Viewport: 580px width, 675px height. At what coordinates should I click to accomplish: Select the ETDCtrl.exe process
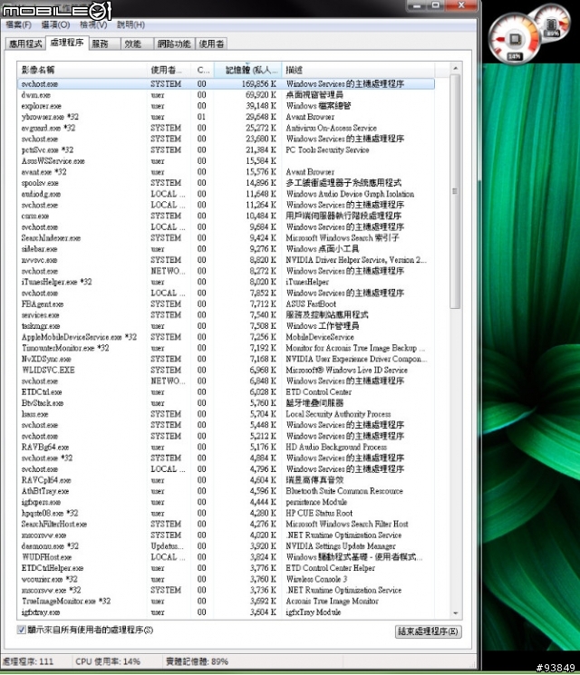pyautogui.click(x=226, y=392)
